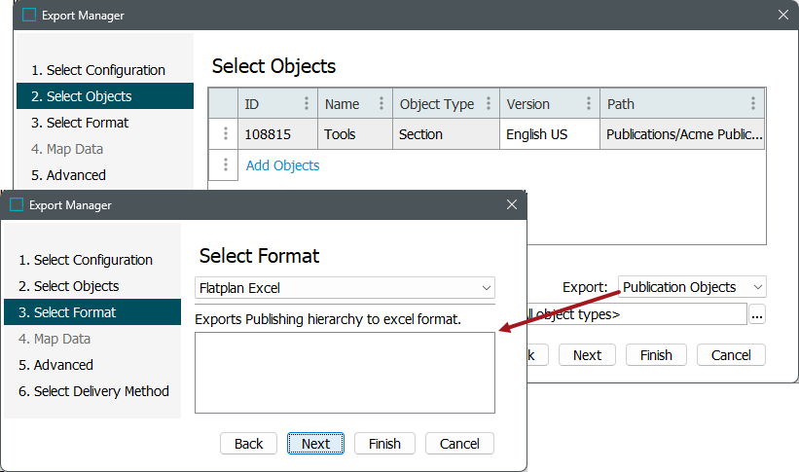Click the browse ellipsis button for object types
Image resolution: width=799 pixels, height=472 pixels.
click(757, 314)
